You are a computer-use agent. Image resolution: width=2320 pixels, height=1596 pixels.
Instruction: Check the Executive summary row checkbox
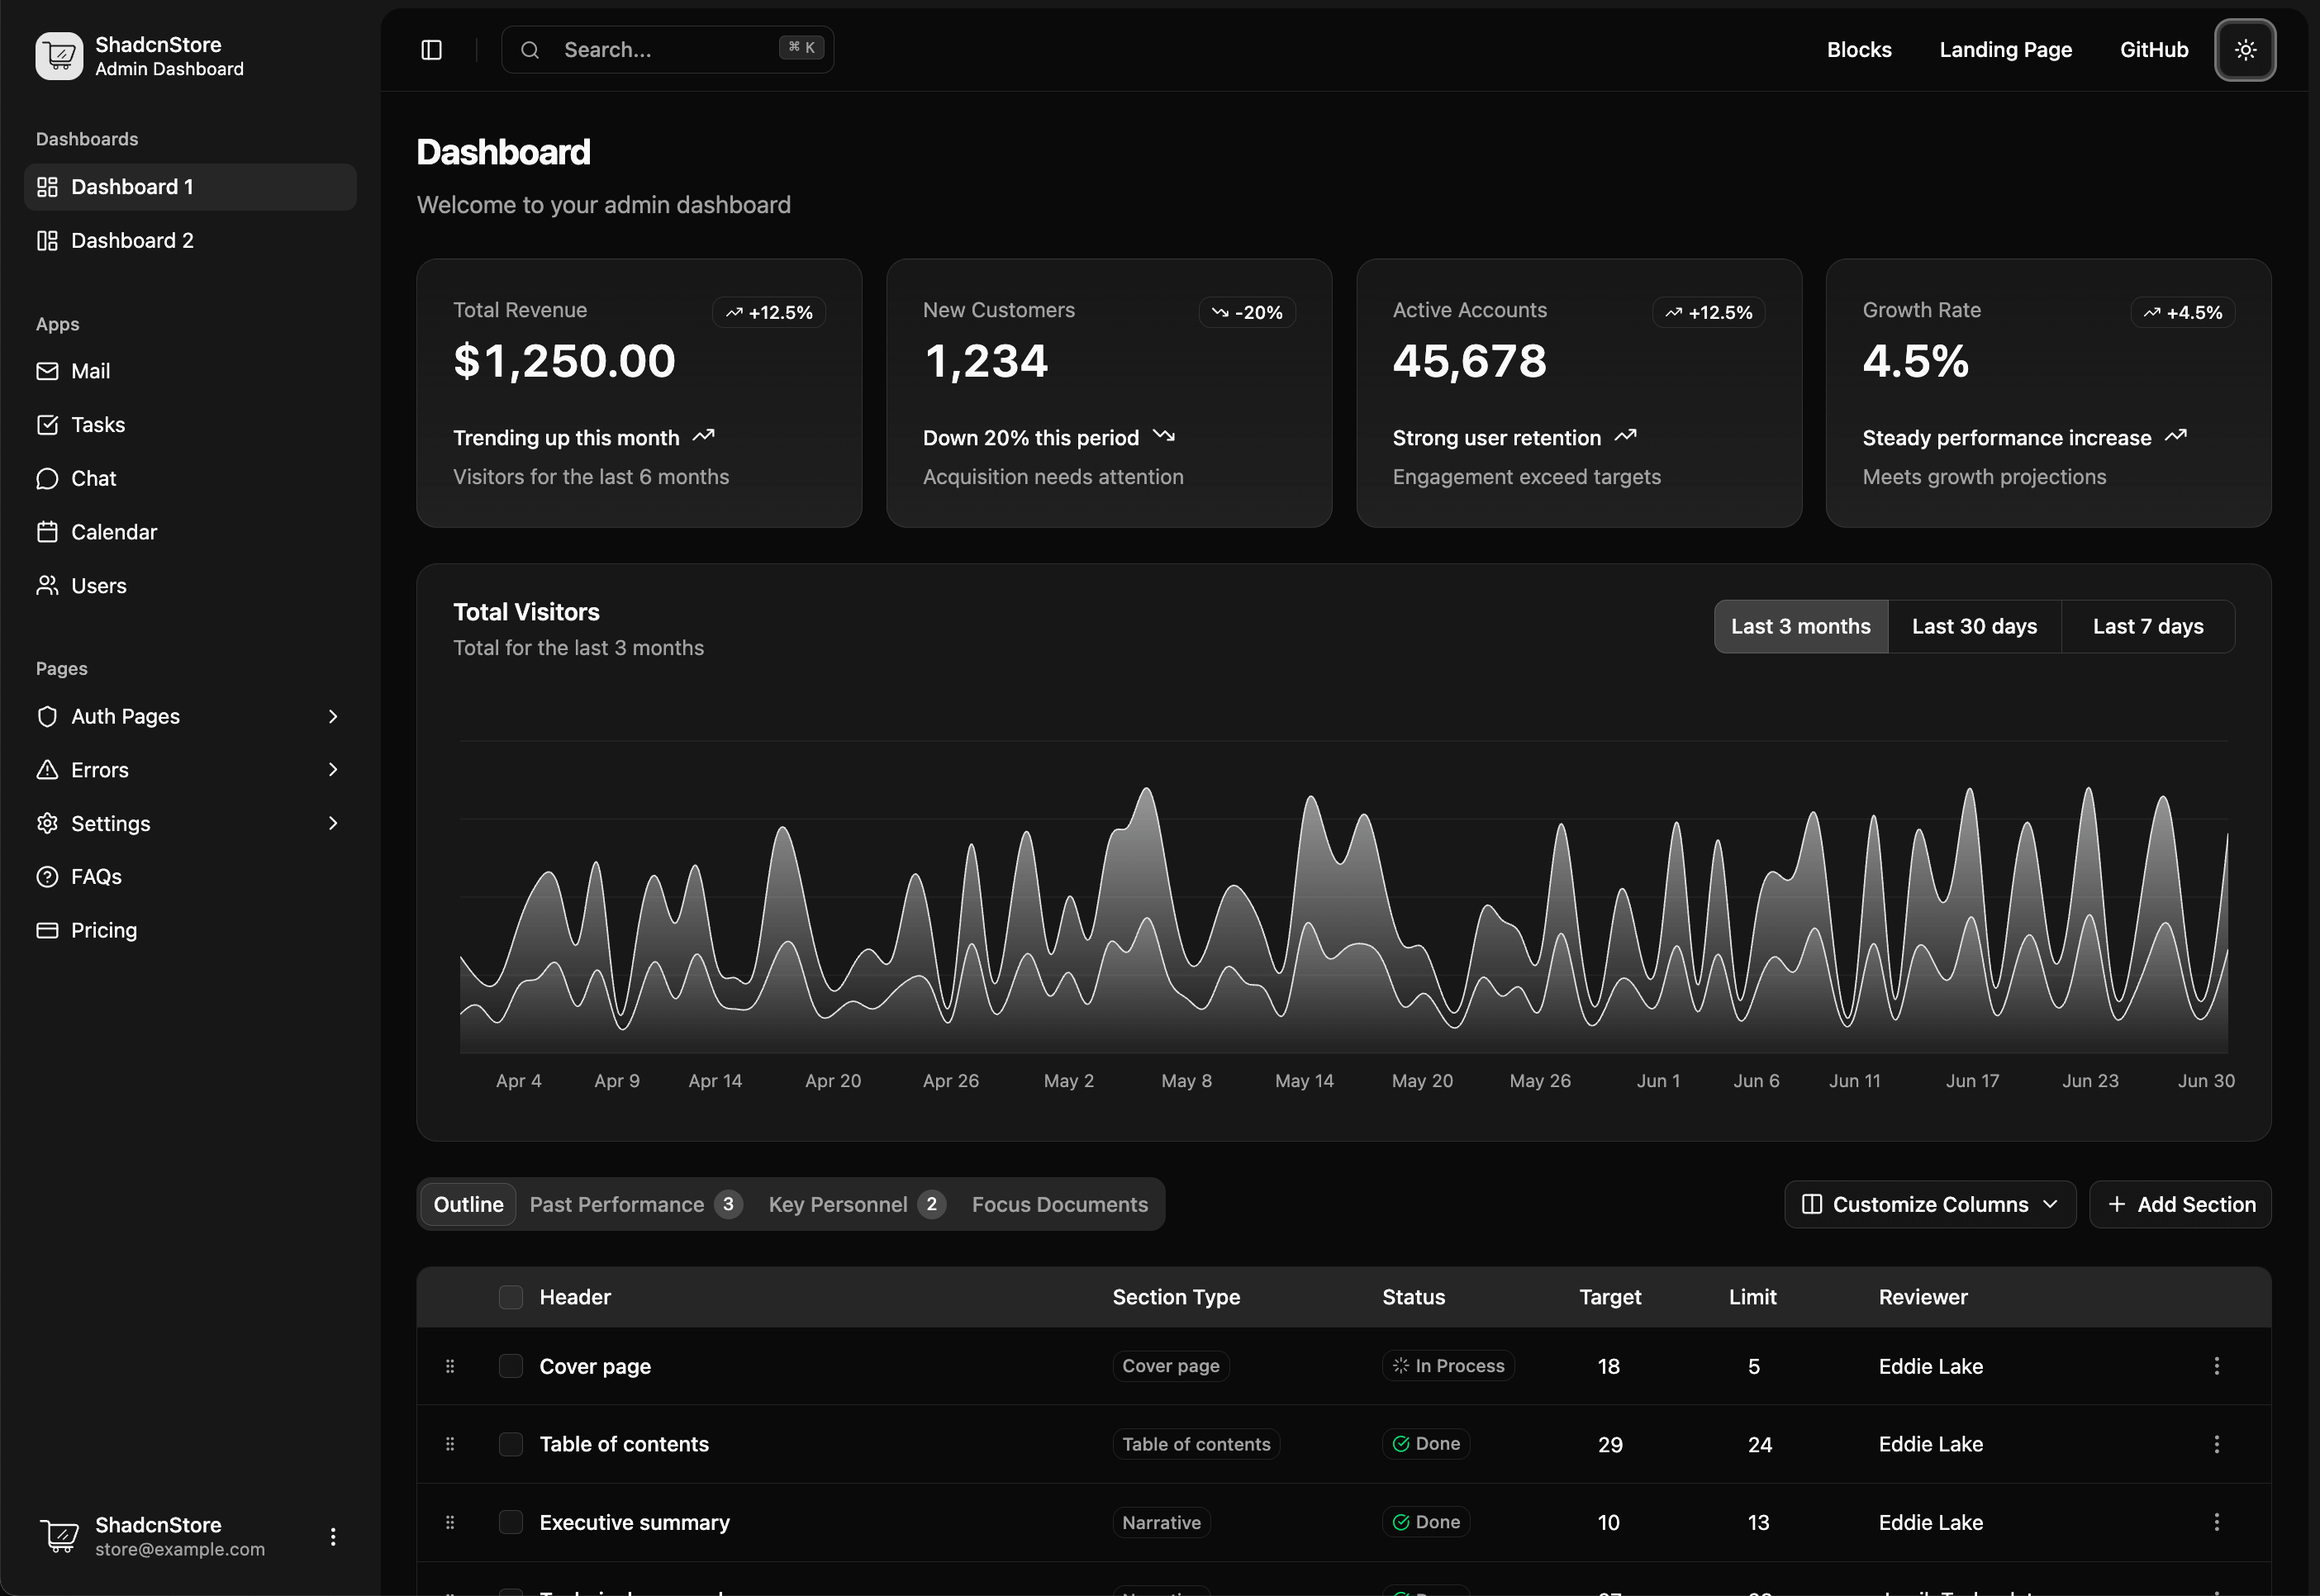point(510,1521)
